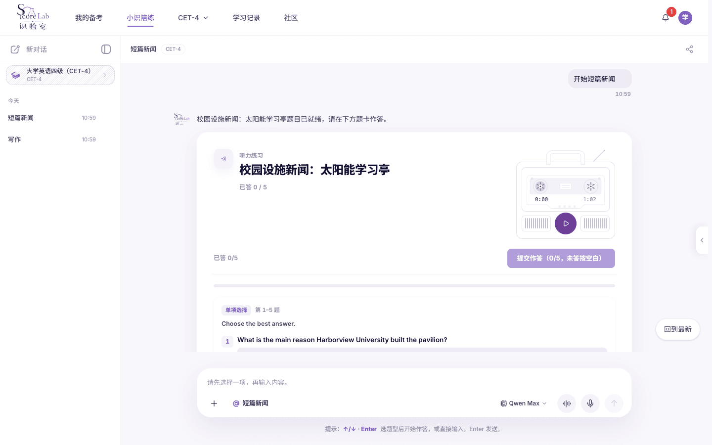Click the answer progress bar
712x445 pixels.
pos(414,286)
